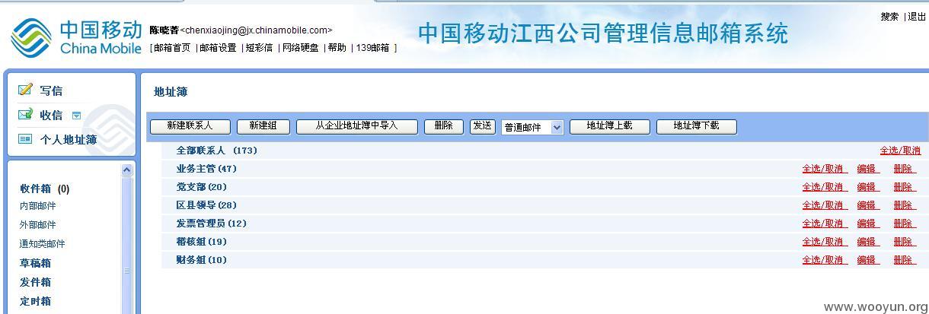This screenshot has width=929, height=314.
Task: Open the 发票管理员 (12) group
Action: click(x=212, y=224)
